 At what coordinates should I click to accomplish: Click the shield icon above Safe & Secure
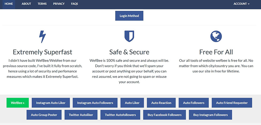(x=129, y=36)
